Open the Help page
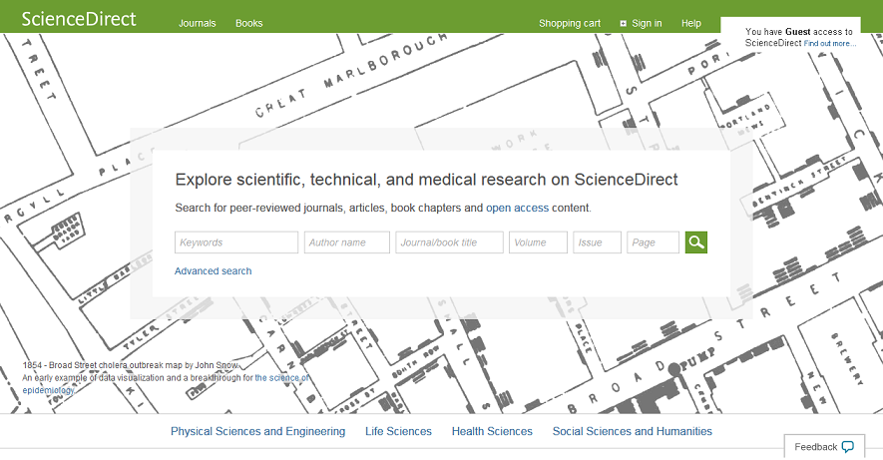 (691, 23)
